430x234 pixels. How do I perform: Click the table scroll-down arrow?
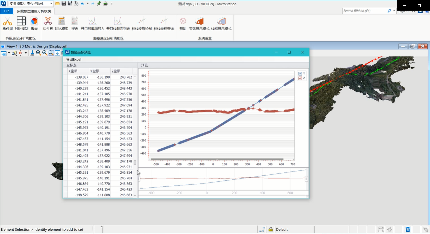pos(135,196)
